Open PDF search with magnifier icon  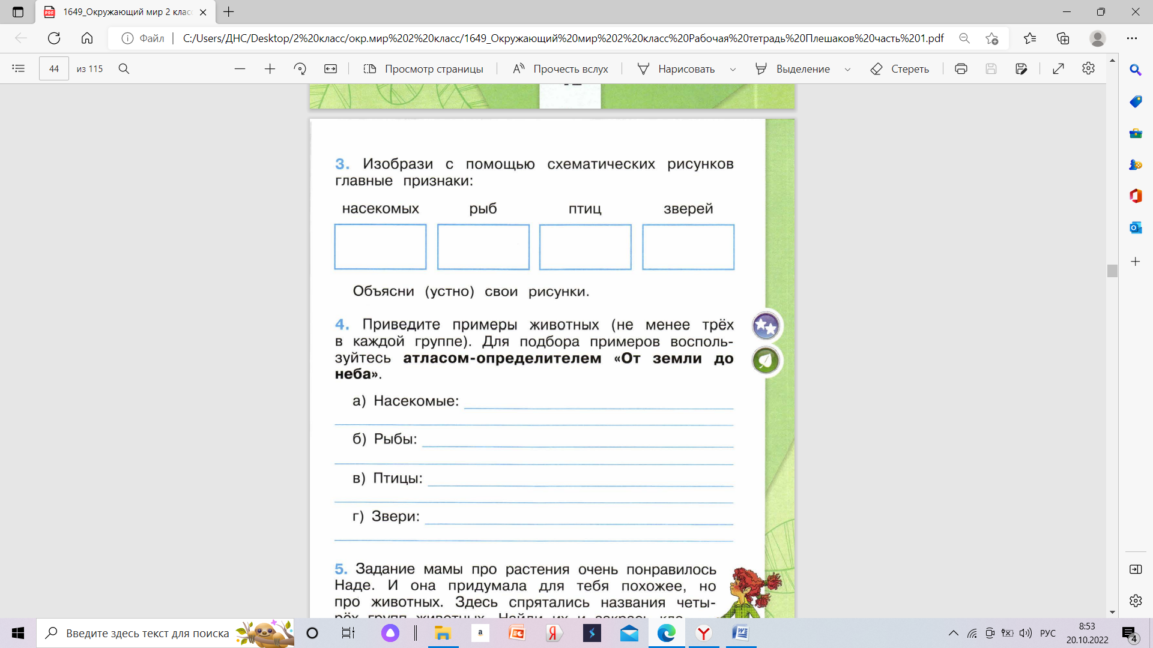click(x=124, y=69)
